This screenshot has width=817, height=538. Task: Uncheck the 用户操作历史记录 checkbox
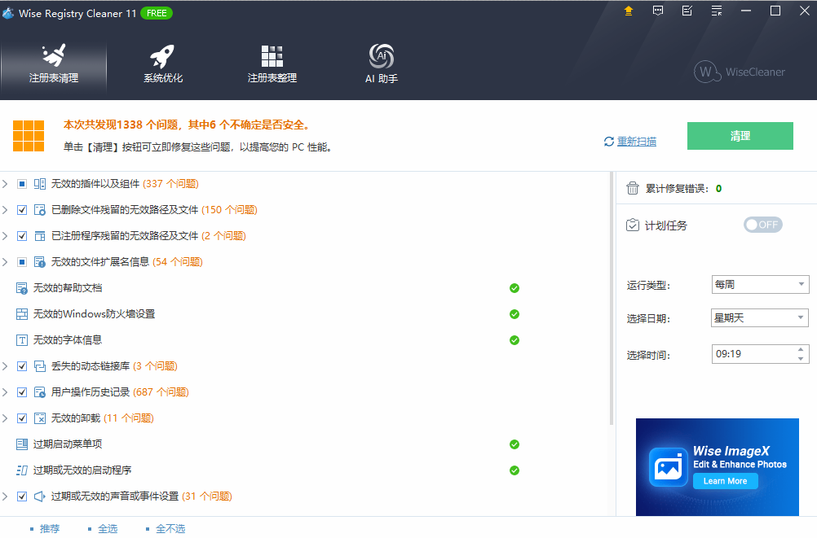pos(20,391)
